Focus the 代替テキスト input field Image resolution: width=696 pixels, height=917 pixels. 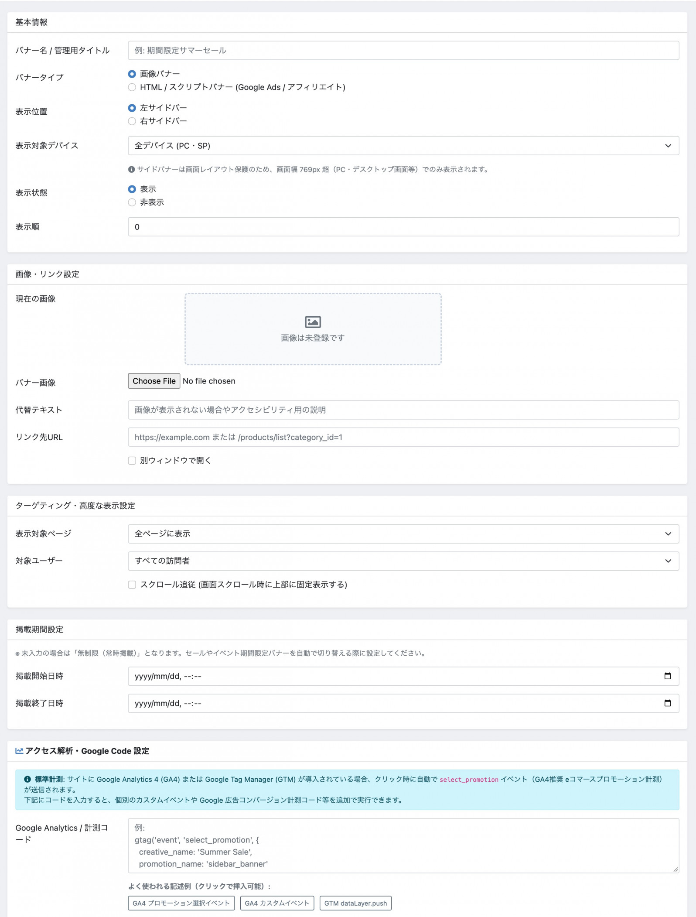(x=403, y=410)
